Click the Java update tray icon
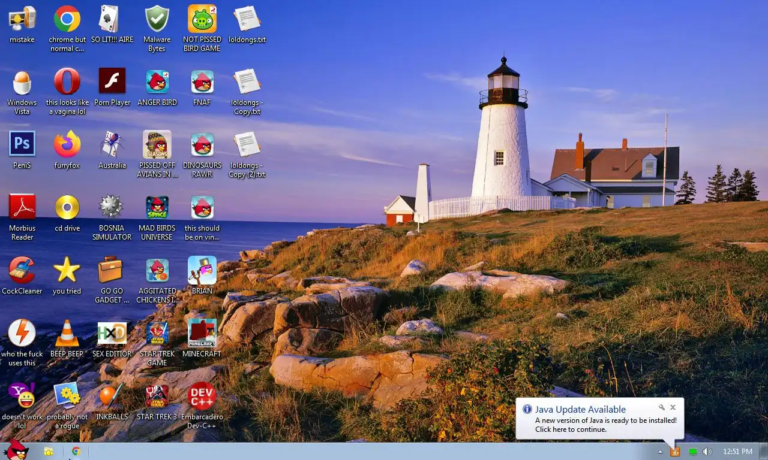 (676, 452)
